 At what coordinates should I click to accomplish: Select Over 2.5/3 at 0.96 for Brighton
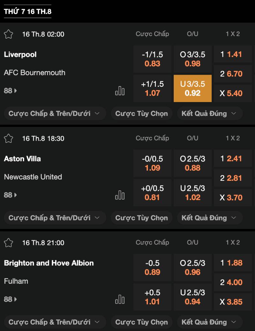click(193, 268)
